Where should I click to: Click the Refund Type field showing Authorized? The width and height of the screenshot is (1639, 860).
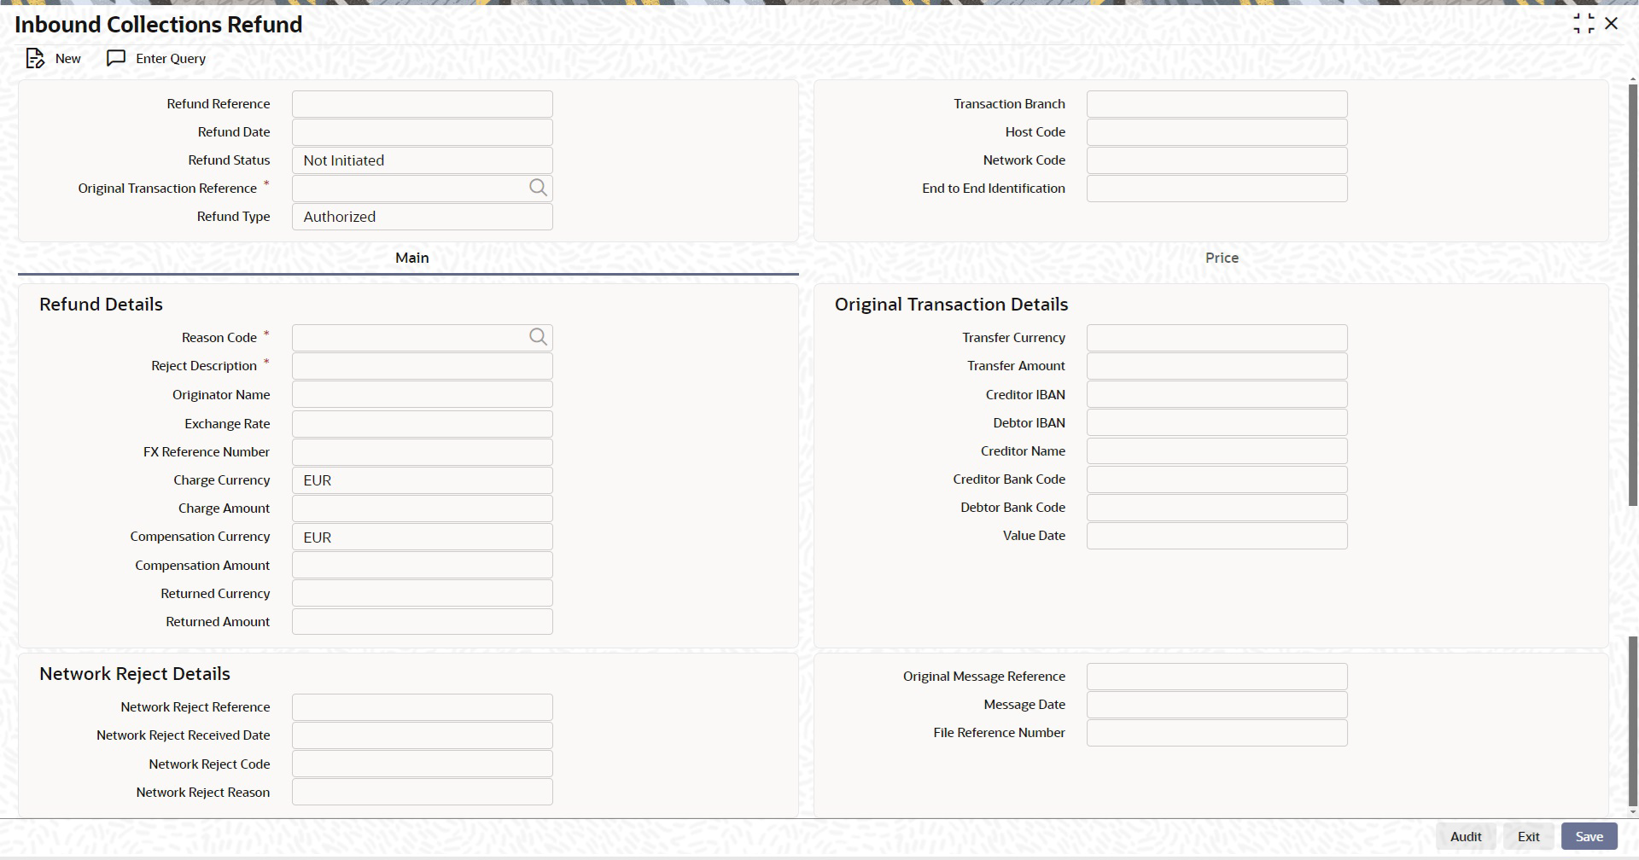click(x=423, y=217)
